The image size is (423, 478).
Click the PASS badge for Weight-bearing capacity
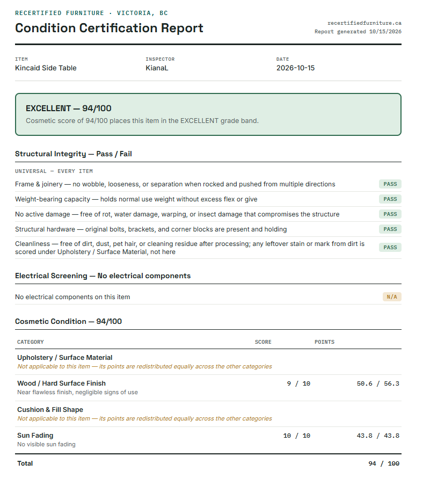click(x=390, y=199)
